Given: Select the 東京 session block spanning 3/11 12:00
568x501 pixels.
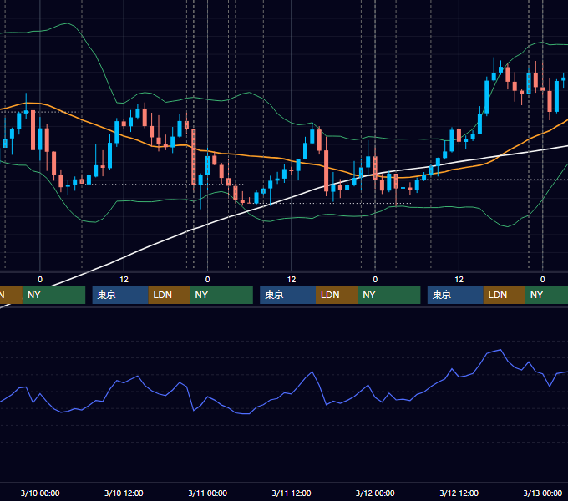Looking at the screenshot, I should point(288,295).
